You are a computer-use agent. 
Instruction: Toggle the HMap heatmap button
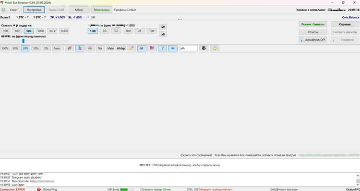[x=121, y=48]
